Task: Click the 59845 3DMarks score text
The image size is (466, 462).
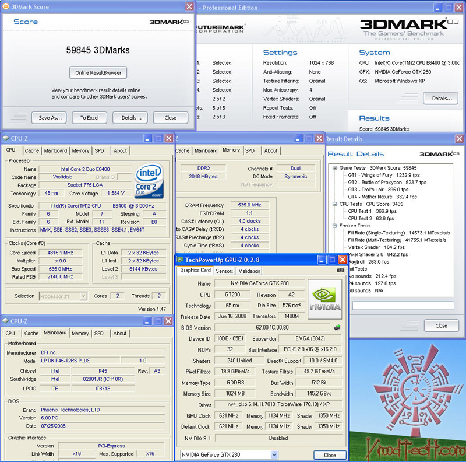Action: tap(98, 50)
